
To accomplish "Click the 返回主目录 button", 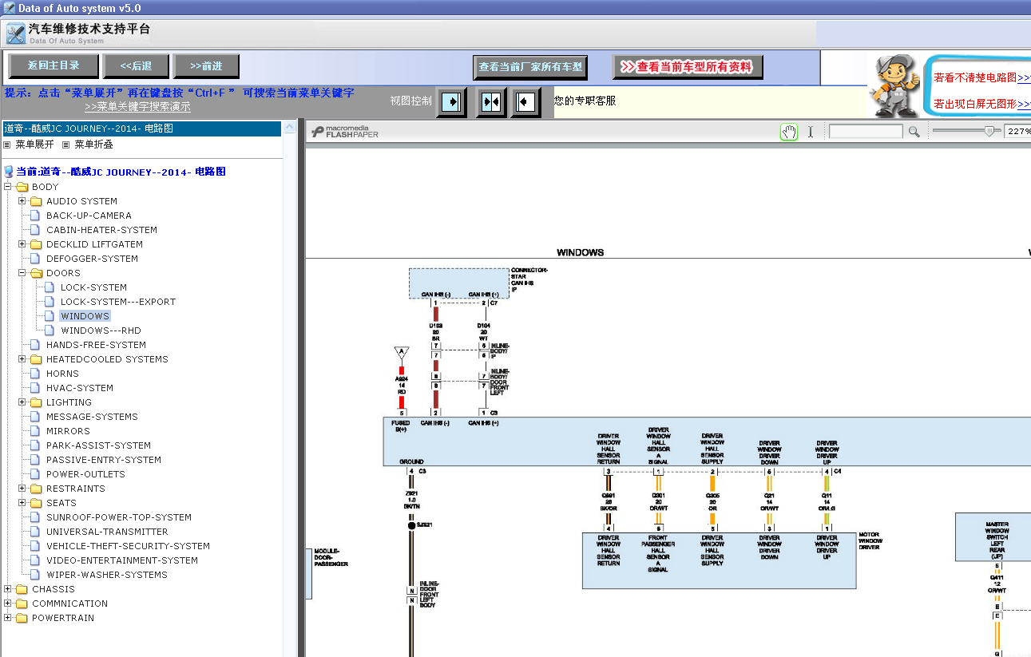I will coord(54,65).
